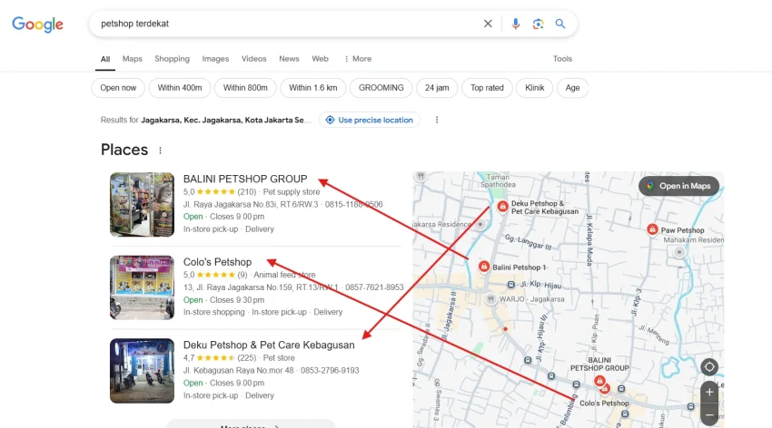Switch to the Videos tab
This screenshot has height=428, width=772.
pyautogui.click(x=253, y=58)
